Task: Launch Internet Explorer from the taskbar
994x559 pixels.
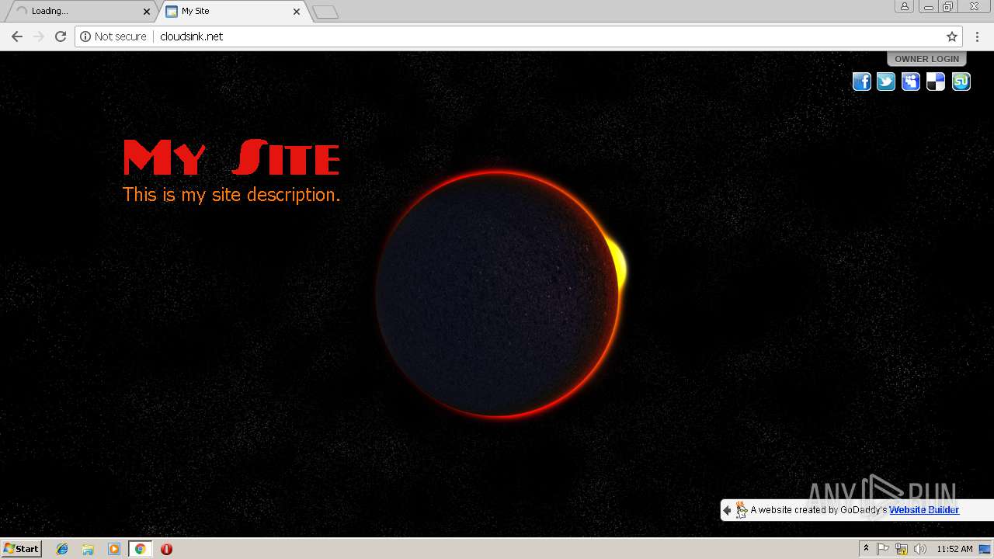Action: pos(62,549)
